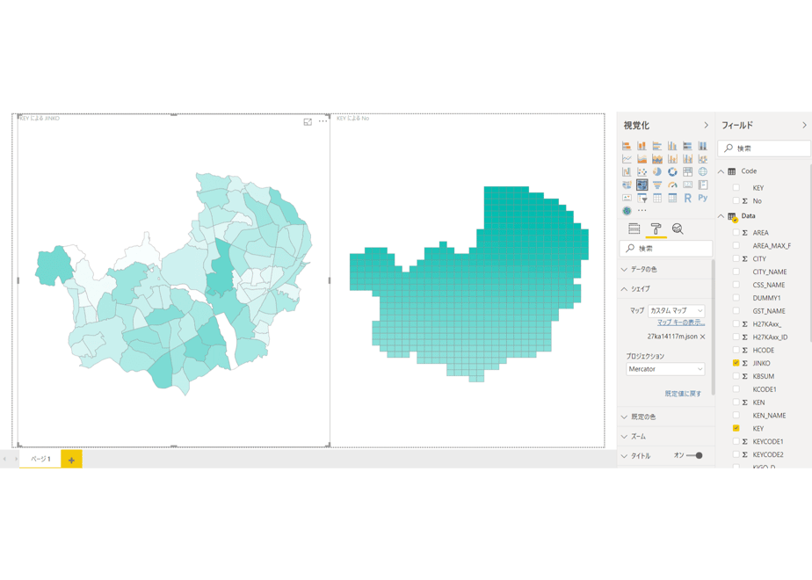Image resolution: width=812 pixels, height=580 pixels.
Task: Select the ページ 1 page tab
Action: pyautogui.click(x=40, y=459)
